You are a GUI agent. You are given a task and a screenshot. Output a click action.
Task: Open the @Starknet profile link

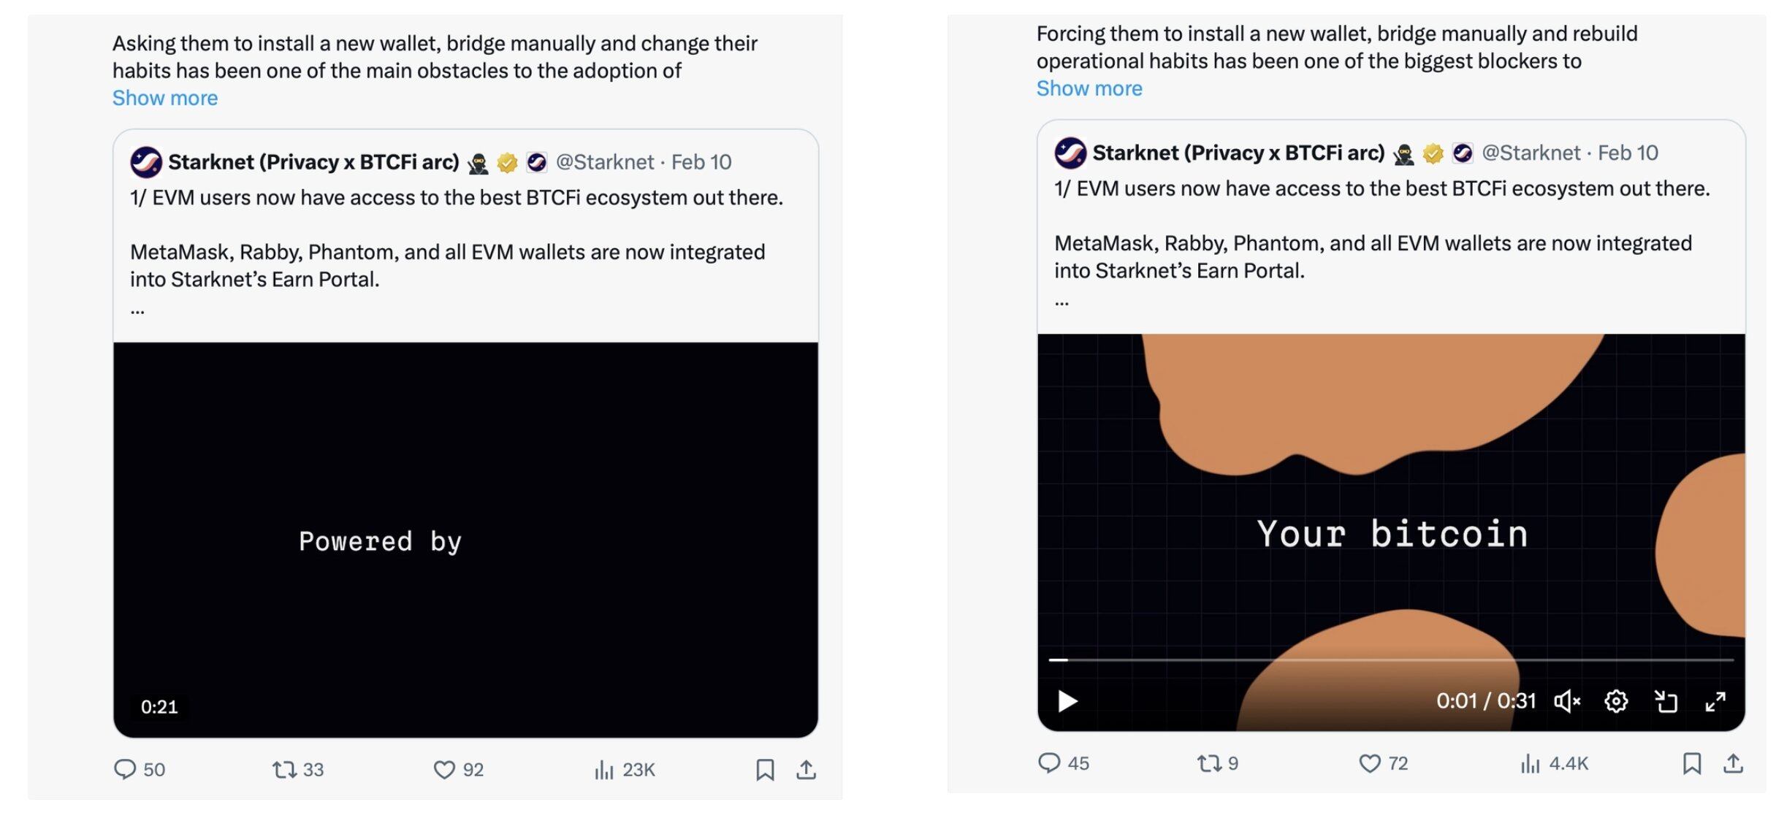click(605, 161)
